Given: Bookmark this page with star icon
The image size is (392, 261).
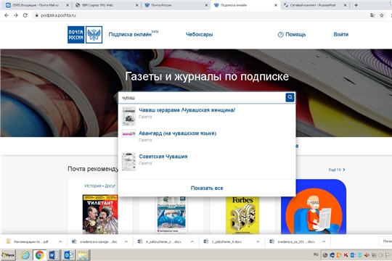Looking at the screenshot, I should (x=382, y=15).
